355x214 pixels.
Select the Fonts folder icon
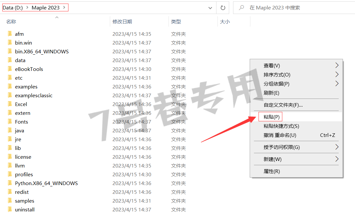tap(10, 122)
